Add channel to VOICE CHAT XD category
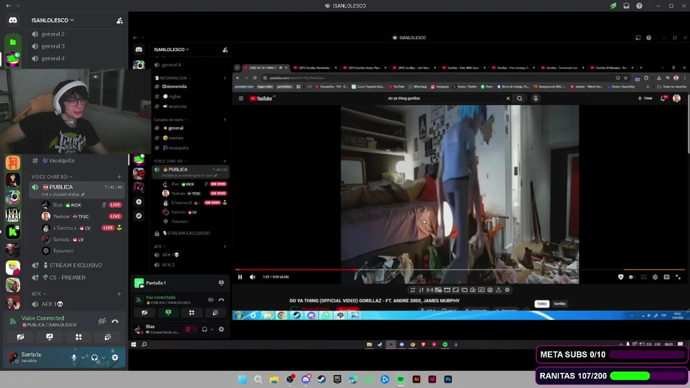 click(119, 177)
